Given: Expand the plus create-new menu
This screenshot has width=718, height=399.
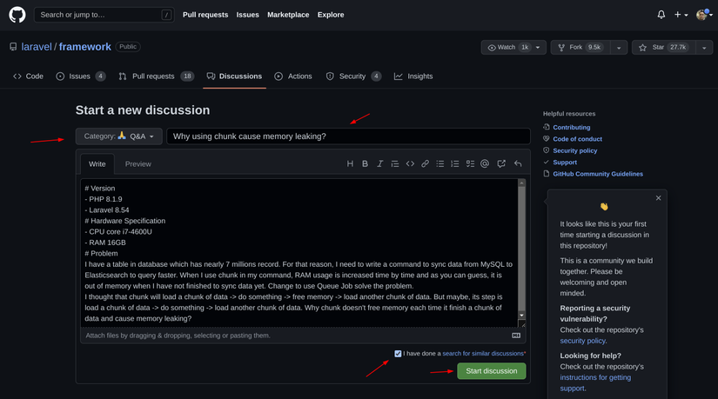Looking at the screenshot, I should [x=681, y=15].
